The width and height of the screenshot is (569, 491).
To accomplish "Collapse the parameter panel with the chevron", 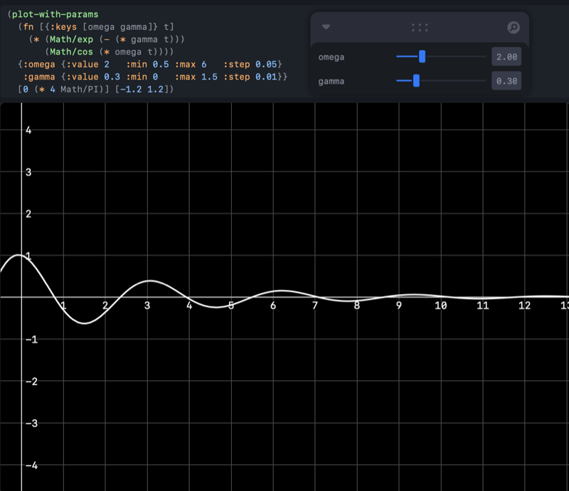I will [x=326, y=27].
